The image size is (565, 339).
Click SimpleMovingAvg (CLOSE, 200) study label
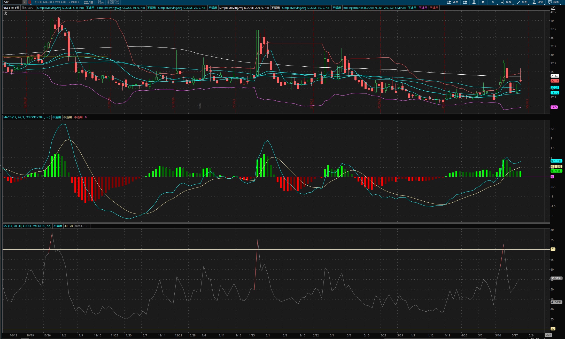tap(244, 8)
